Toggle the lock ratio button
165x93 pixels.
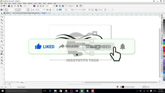(x=34, y=10)
